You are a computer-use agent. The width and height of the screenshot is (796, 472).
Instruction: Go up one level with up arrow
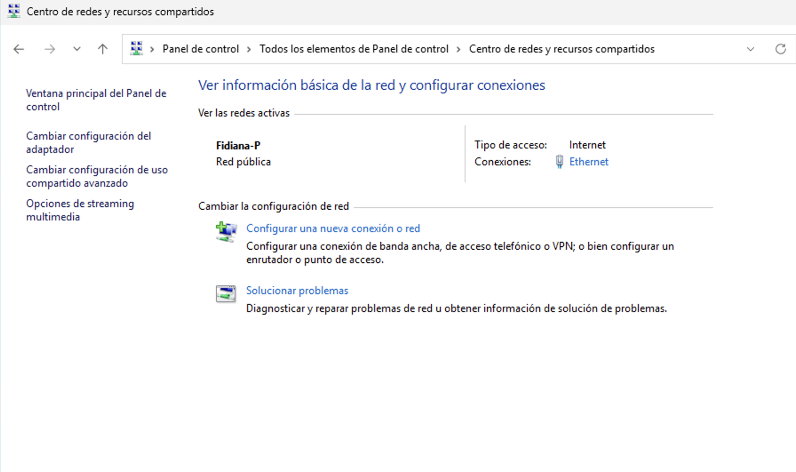pos(103,49)
